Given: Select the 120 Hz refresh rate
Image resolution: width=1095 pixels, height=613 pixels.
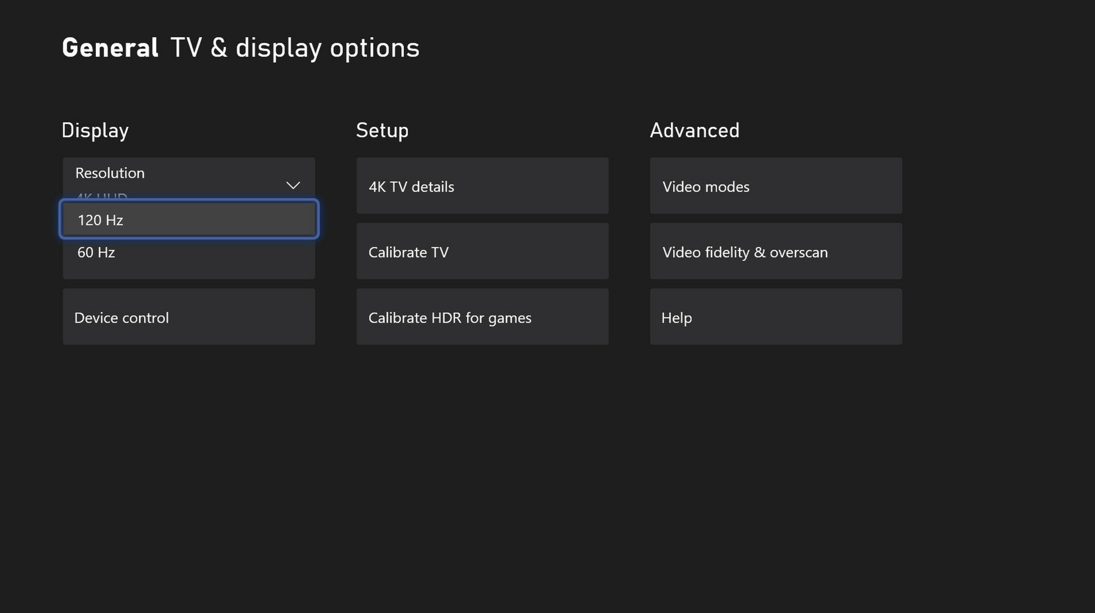Looking at the screenshot, I should 189,219.
